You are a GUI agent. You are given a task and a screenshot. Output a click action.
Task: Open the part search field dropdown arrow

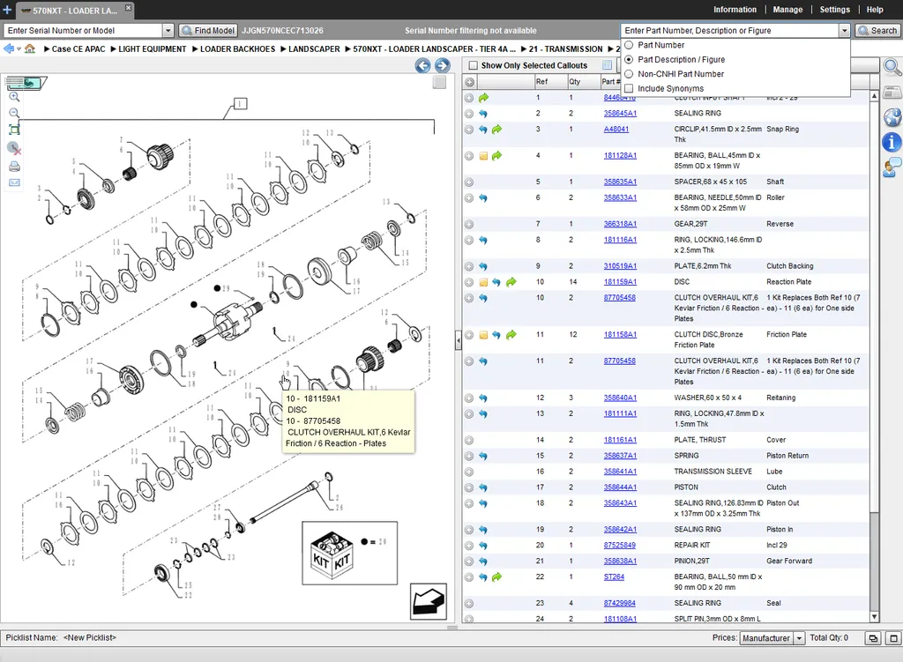[x=844, y=31]
